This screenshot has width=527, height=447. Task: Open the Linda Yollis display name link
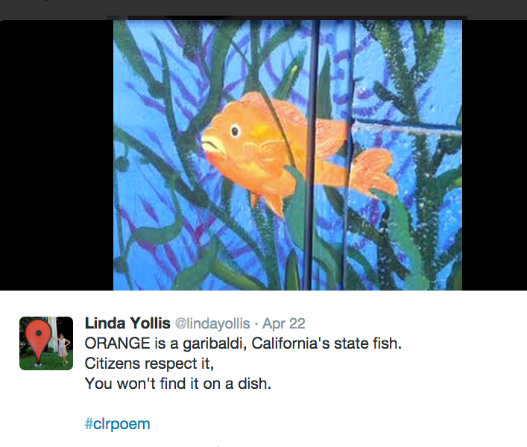127,323
